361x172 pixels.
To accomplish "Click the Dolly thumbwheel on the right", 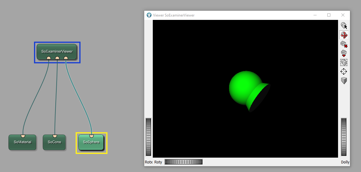I will [344, 137].
